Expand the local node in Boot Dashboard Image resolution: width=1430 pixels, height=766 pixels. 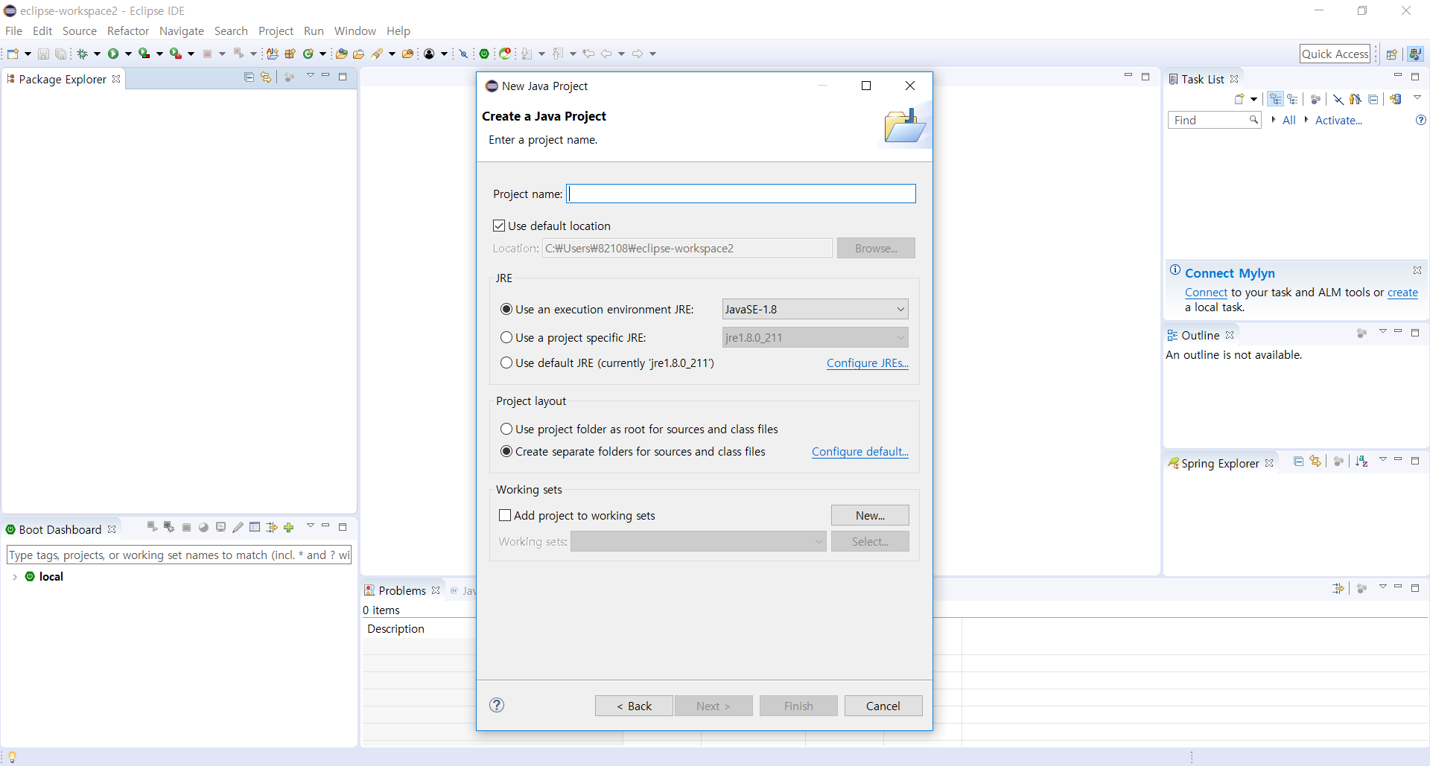click(x=15, y=577)
